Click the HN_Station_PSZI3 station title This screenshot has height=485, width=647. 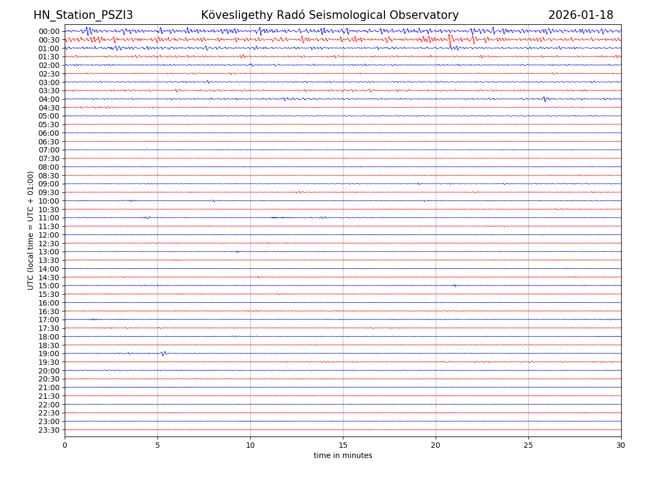pos(83,15)
